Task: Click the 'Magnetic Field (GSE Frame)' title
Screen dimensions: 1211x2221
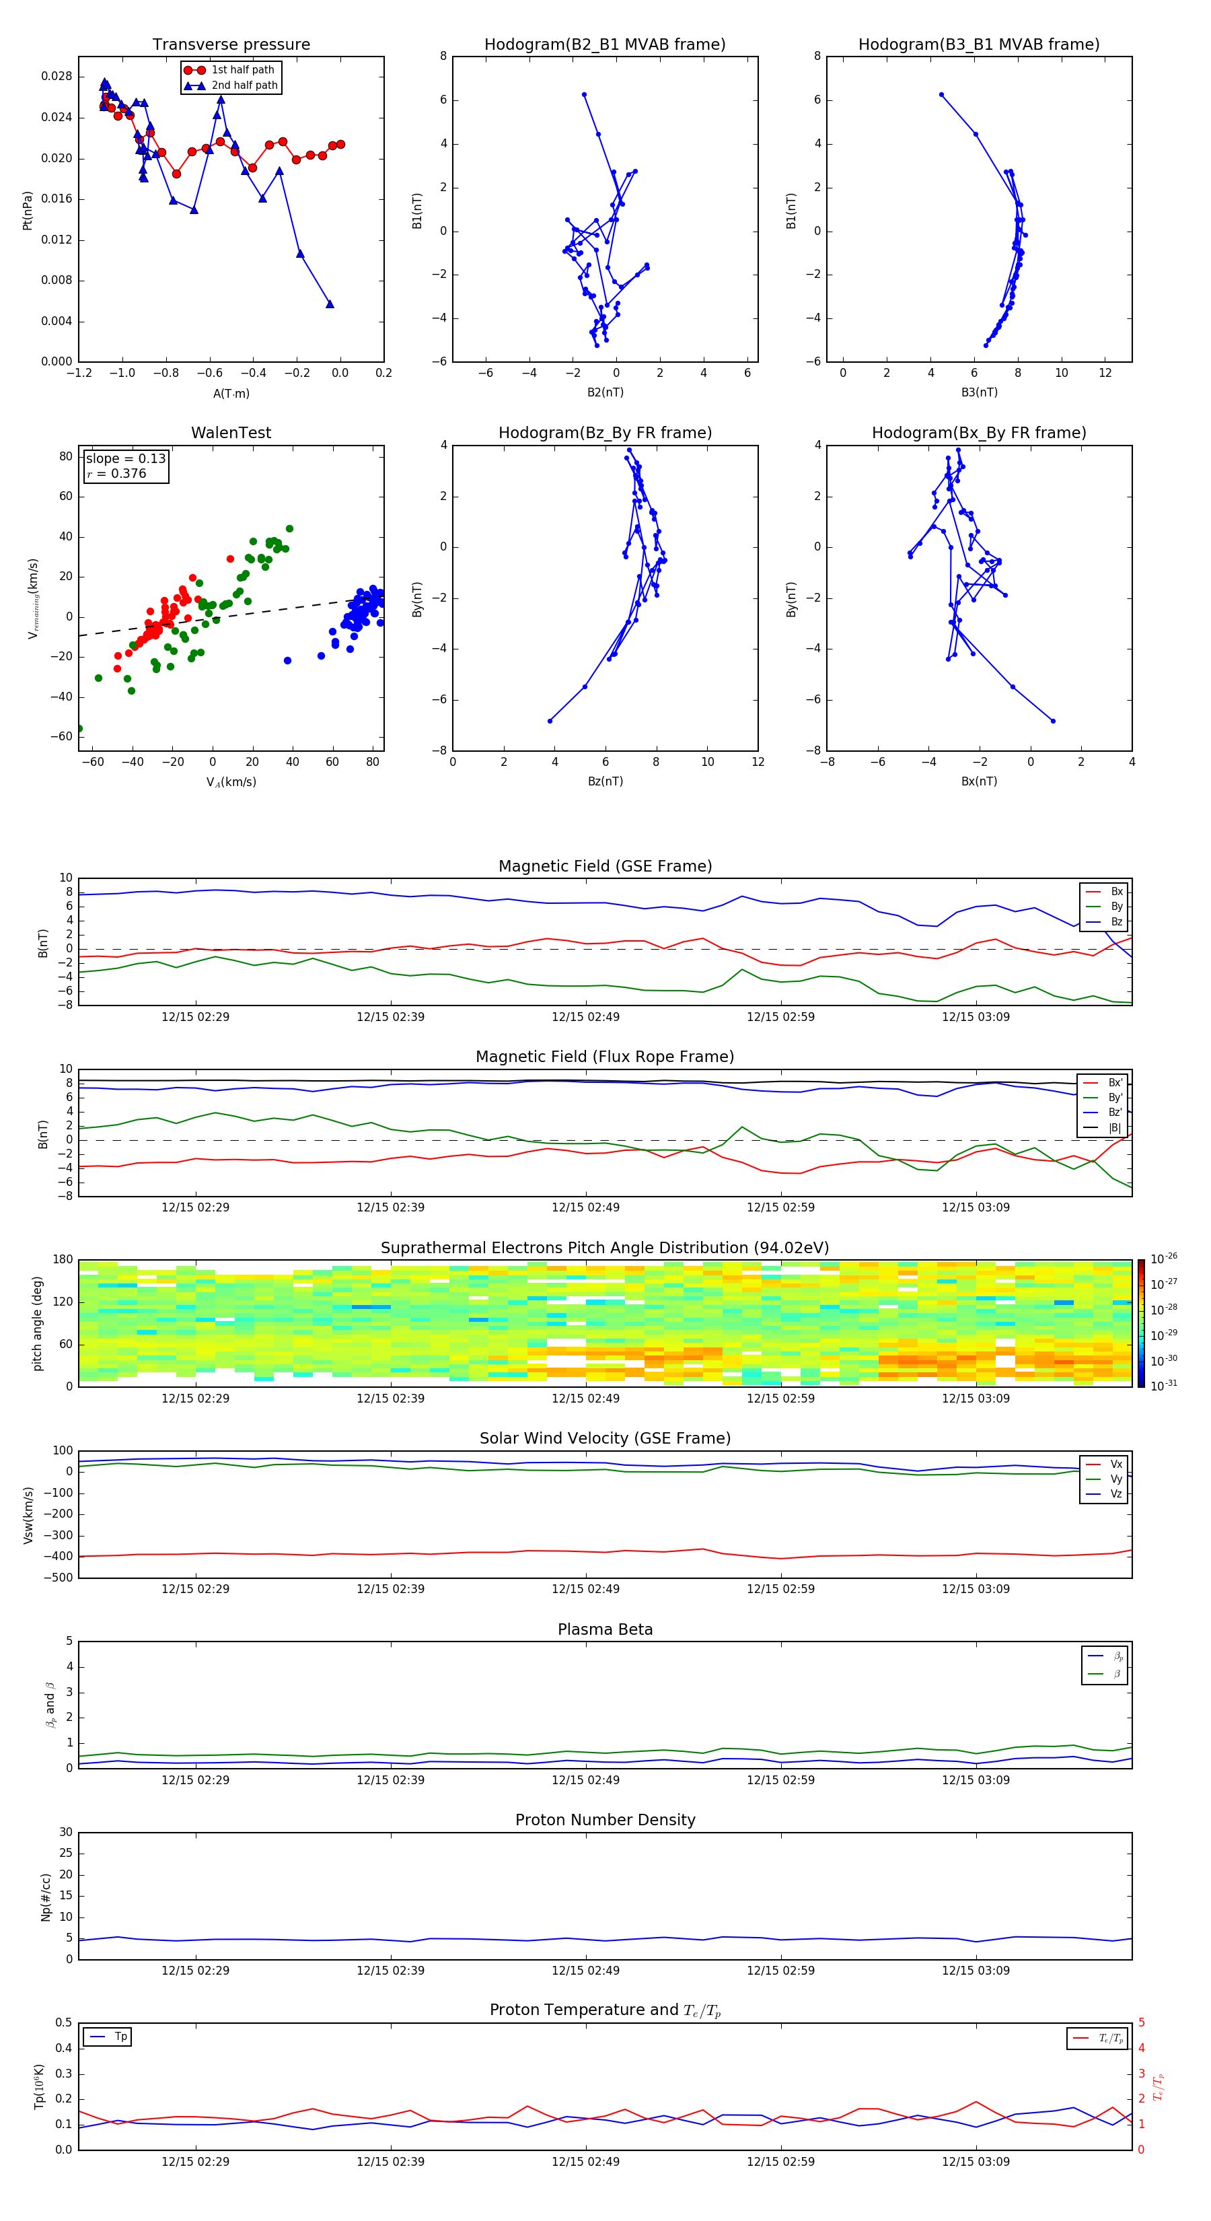Action: tap(605, 866)
